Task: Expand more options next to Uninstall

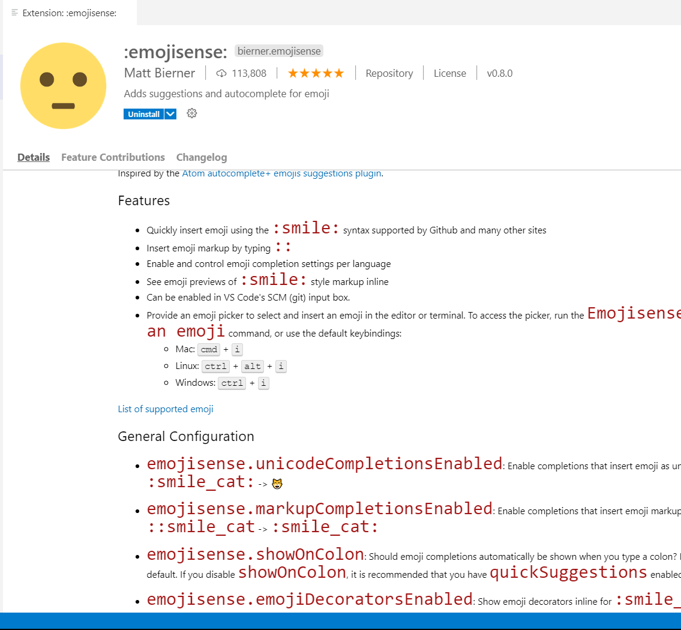Action: 170,113
